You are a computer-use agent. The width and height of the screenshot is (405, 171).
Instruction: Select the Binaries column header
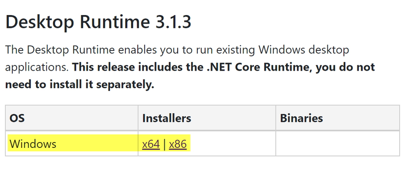click(x=302, y=119)
